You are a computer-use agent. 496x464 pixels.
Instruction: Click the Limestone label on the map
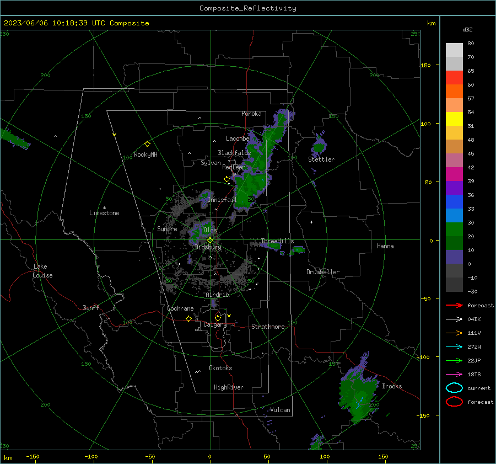tap(104, 213)
